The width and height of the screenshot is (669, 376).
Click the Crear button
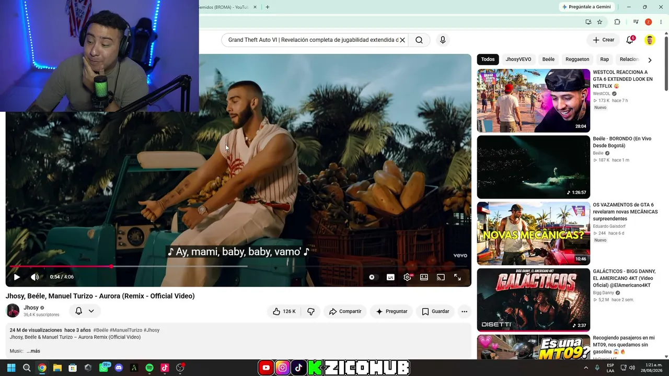[x=604, y=40]
